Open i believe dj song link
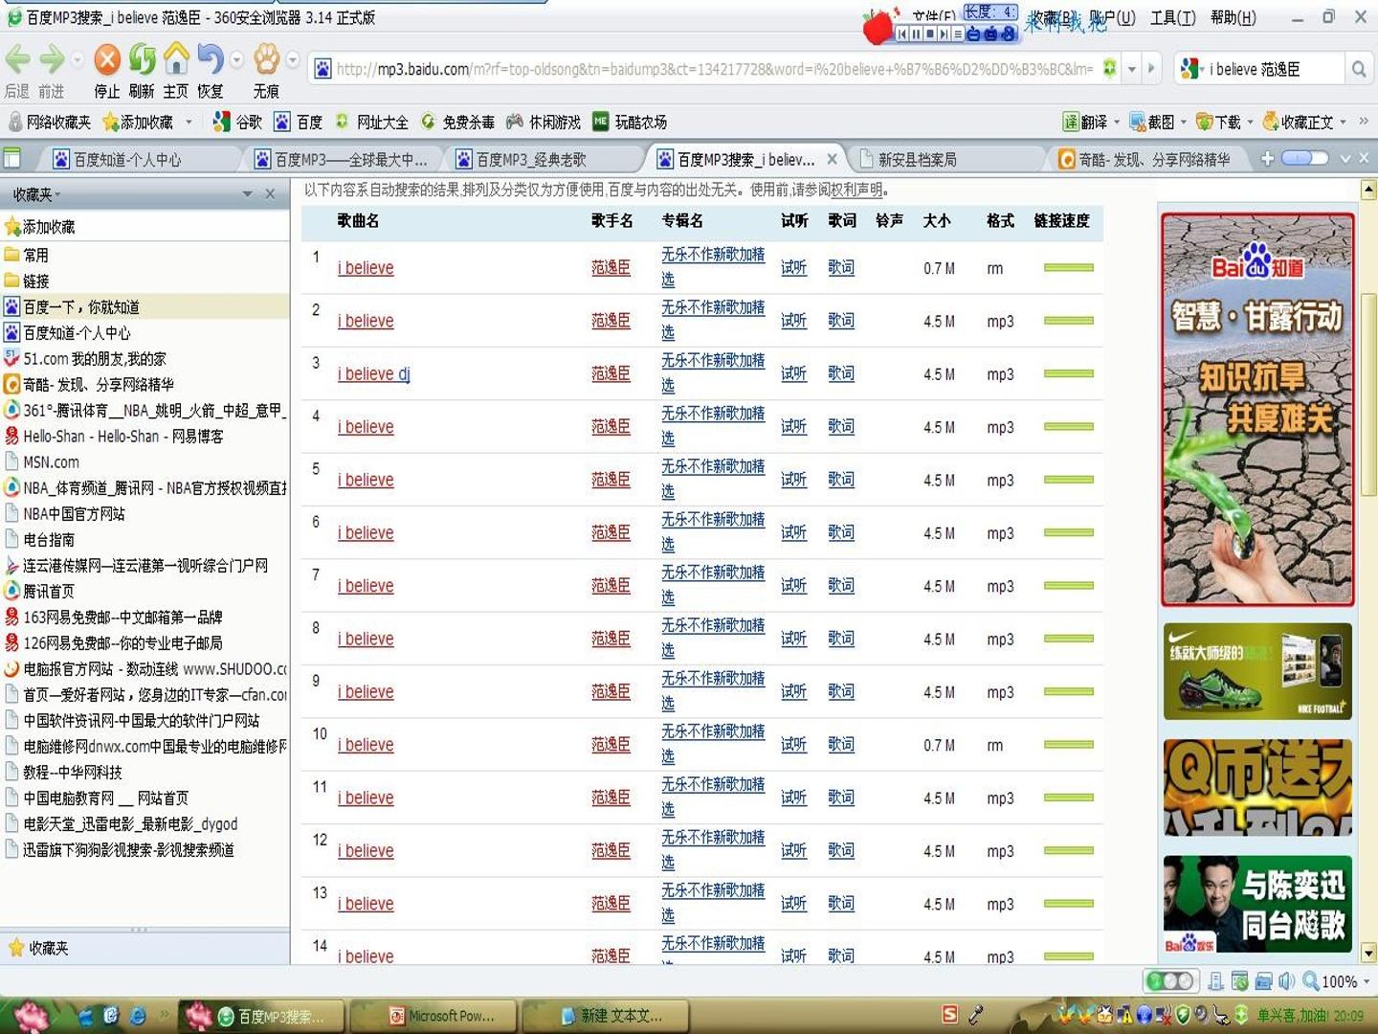The image size is (1378, 1034). tap(373, 373)
